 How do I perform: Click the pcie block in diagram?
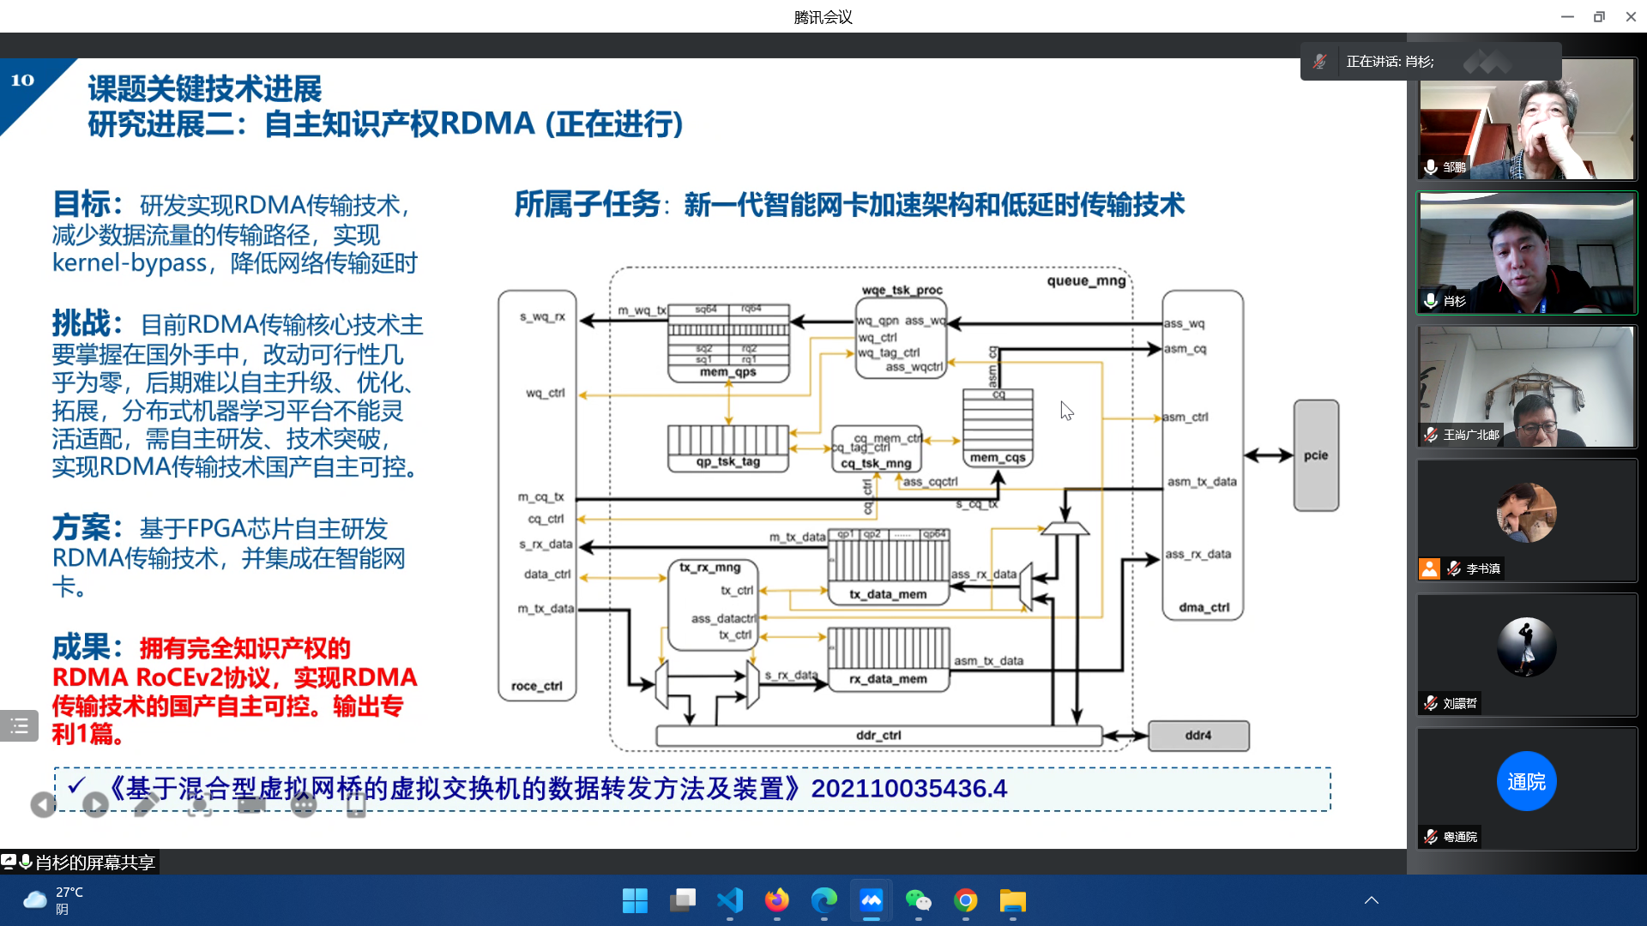tap(1316, 455)
